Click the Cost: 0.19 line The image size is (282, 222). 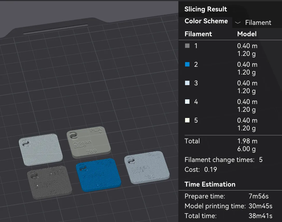pos(201,169)
